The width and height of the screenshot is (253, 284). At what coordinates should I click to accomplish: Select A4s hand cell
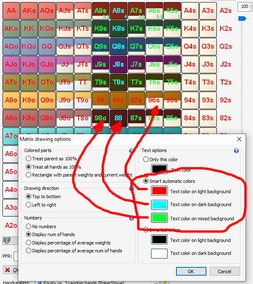pos(190,11)
